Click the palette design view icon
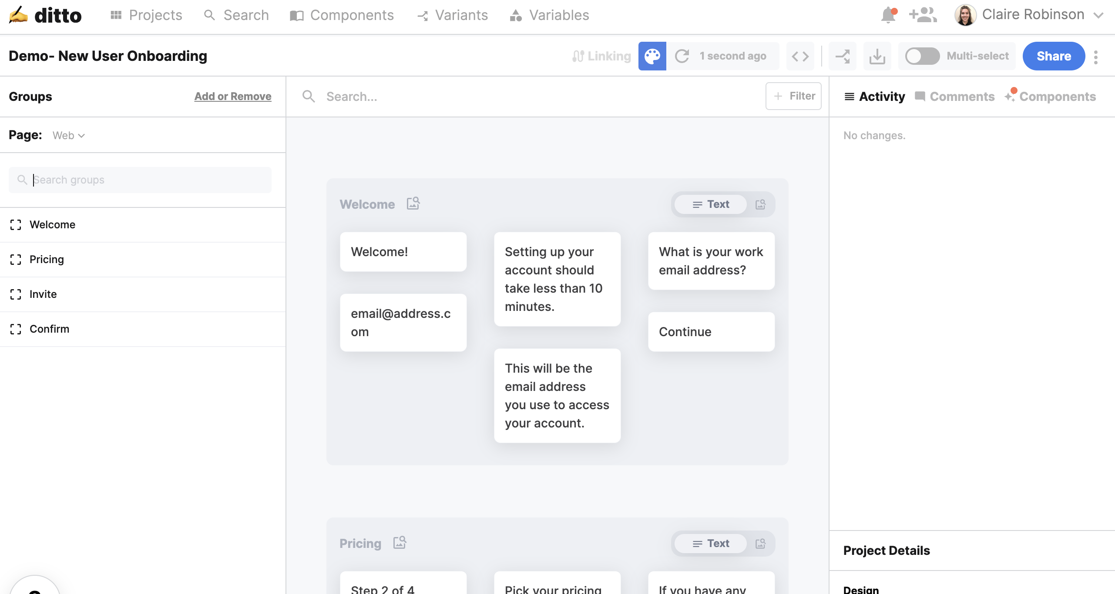This screenshot has height=594, width=1115. pos(652,56)
